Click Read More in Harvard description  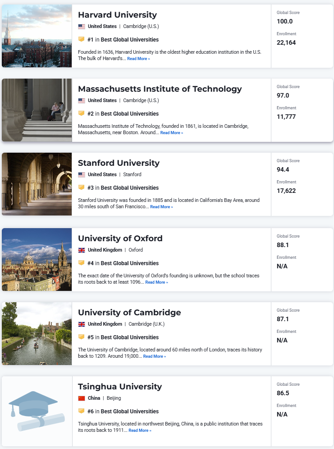point(138,59)
